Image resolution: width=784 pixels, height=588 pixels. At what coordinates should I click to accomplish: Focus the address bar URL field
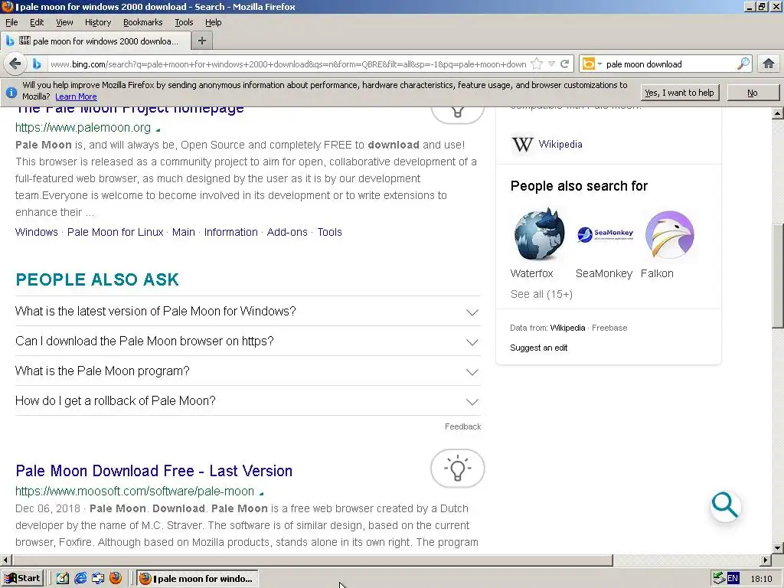(288, 64)
